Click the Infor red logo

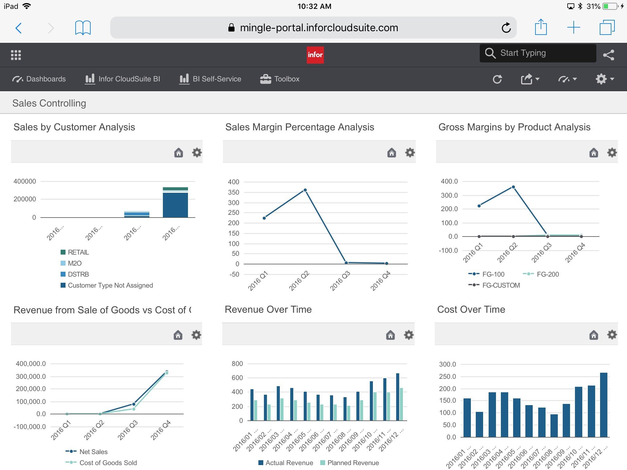point(315,55)
